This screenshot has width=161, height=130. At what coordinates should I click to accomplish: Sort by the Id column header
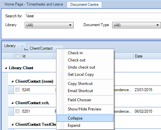[x=37, y=56]
